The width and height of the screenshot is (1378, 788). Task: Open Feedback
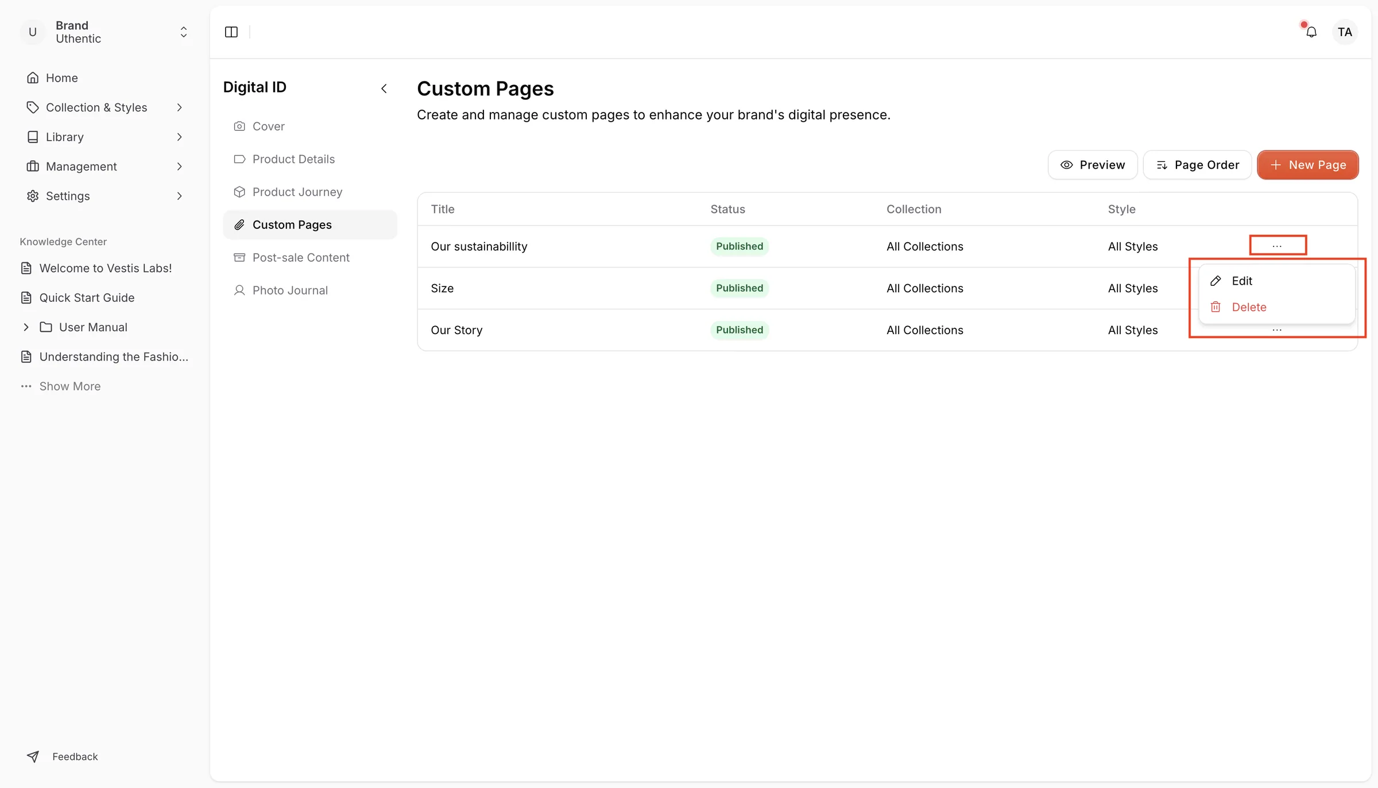(x=75, y=756)
